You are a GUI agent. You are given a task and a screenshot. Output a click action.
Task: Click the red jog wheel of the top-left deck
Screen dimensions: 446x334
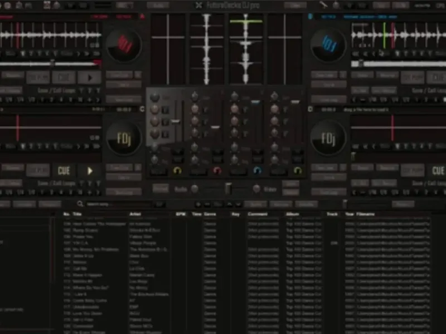pos(124,45)
